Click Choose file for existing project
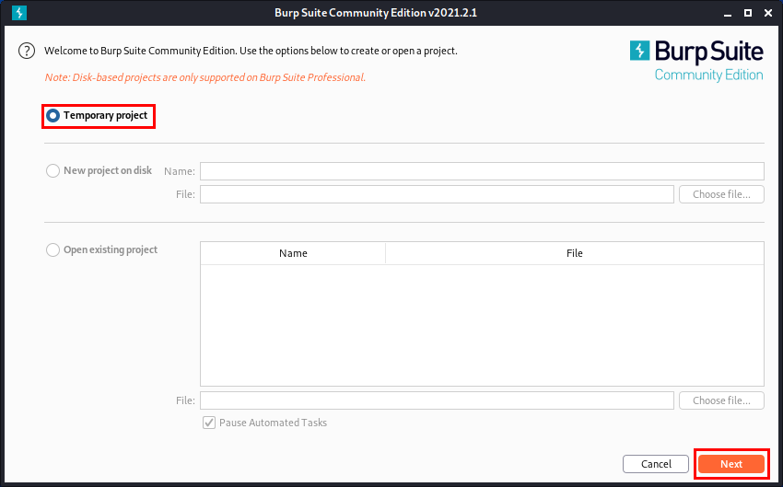 point(721,400)
